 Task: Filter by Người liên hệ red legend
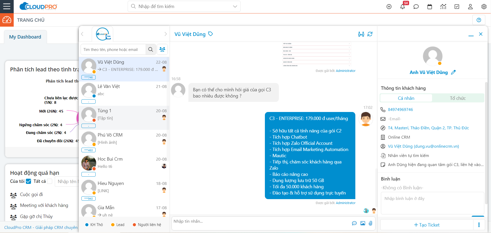[147, 225]
